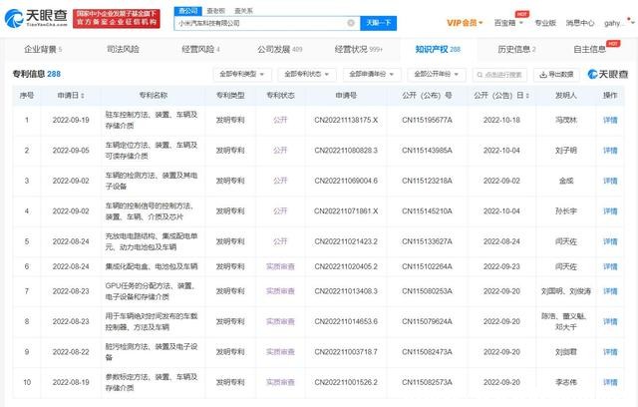Viewport: 638px width, 407px height.
Task: Click the 导出数据 export button
Action: pyautogui.click(x=556, y=75)
